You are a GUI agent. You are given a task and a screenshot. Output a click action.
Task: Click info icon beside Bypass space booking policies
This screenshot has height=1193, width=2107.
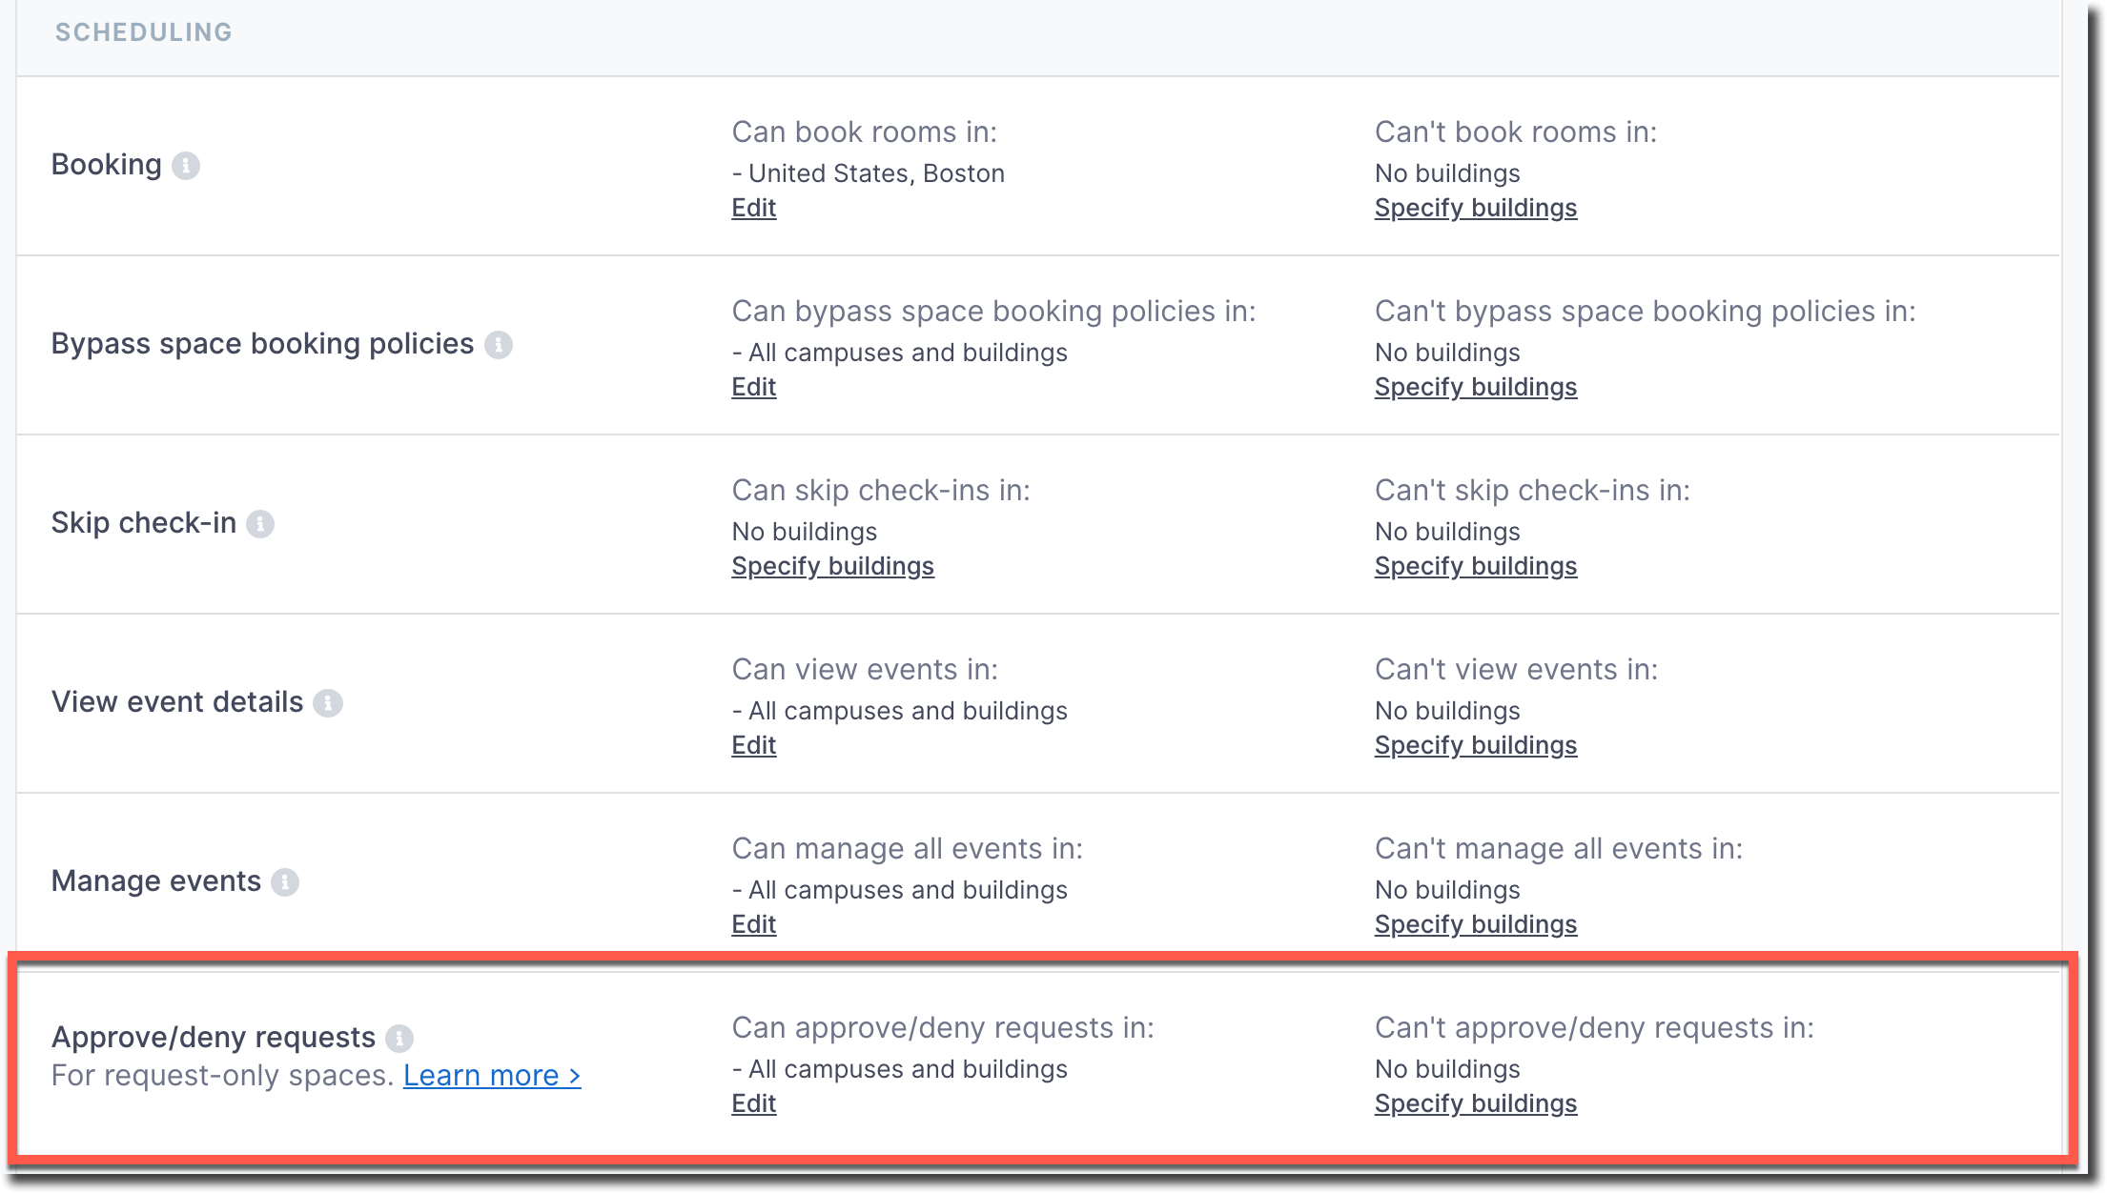pyautogui.click(x=498, y=345)
